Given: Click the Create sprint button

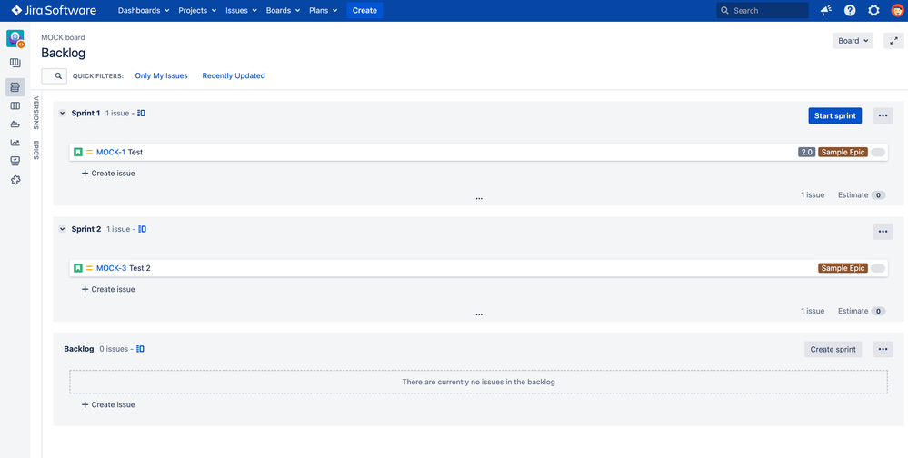Looking at the screenshot, I should (x=833, y=349).
